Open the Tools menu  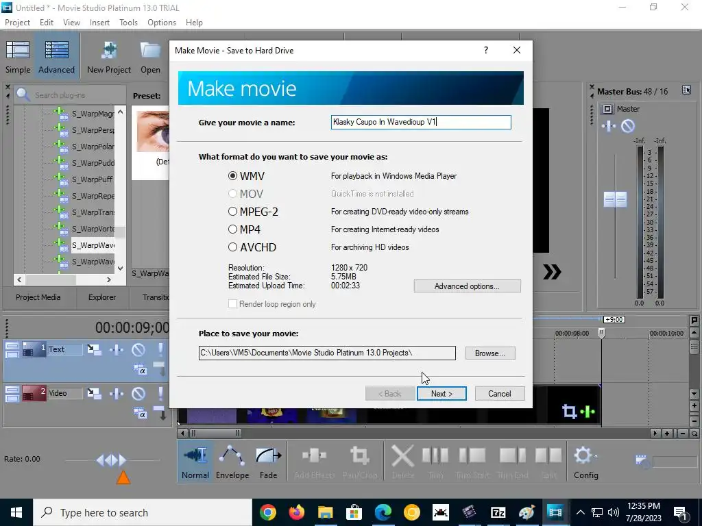click(x=128, y=23)
